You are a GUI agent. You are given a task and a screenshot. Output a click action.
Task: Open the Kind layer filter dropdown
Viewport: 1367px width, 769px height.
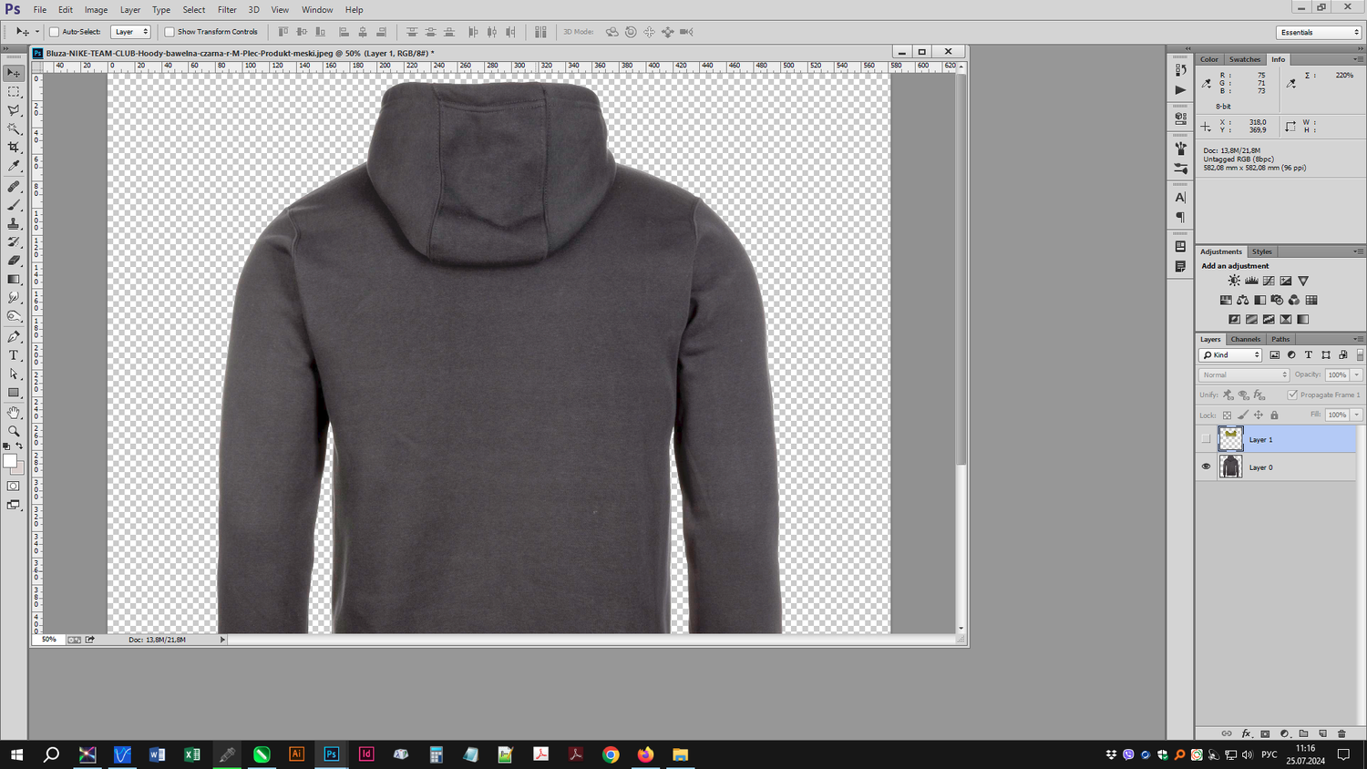1230,354
